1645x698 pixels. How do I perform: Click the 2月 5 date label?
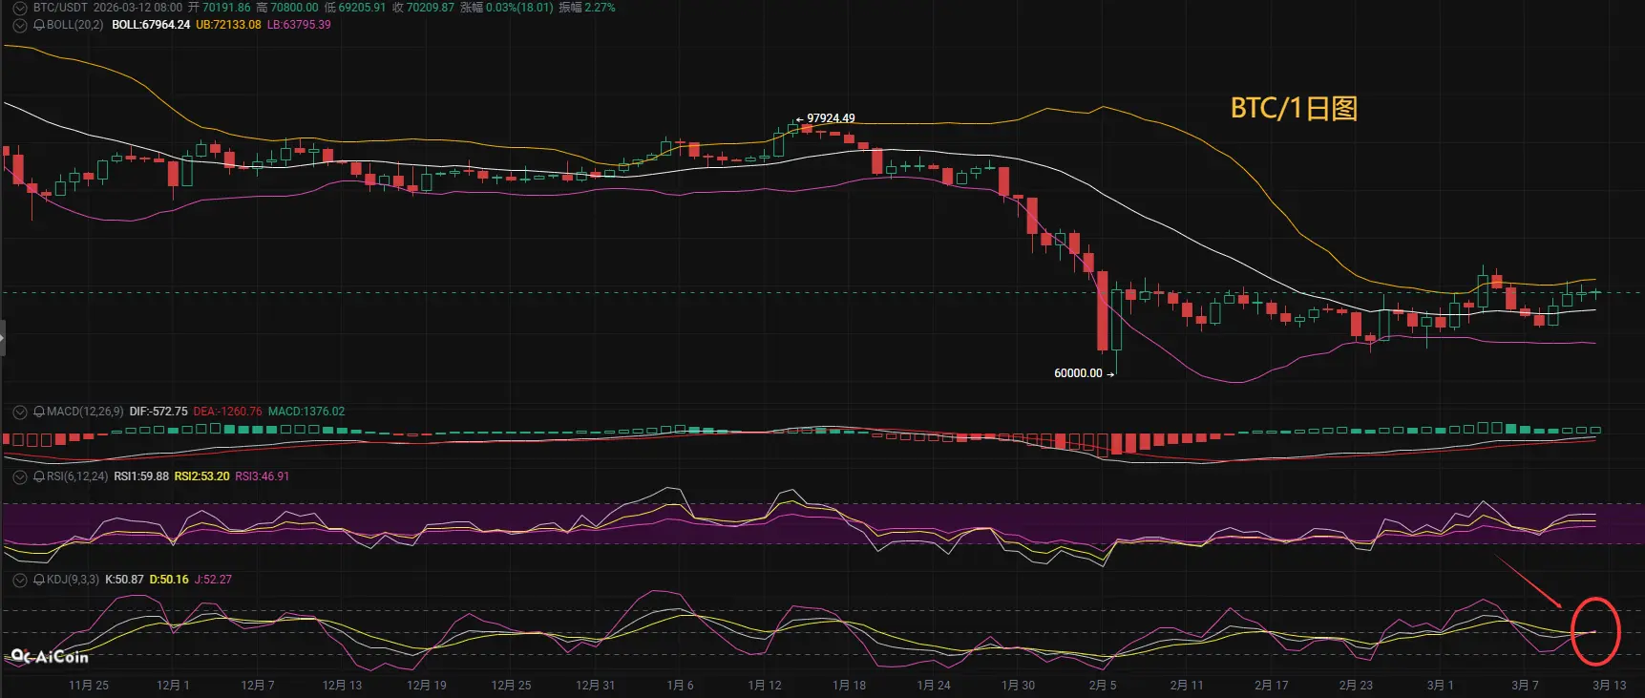pyautogui.click(x=1103, y=686)
